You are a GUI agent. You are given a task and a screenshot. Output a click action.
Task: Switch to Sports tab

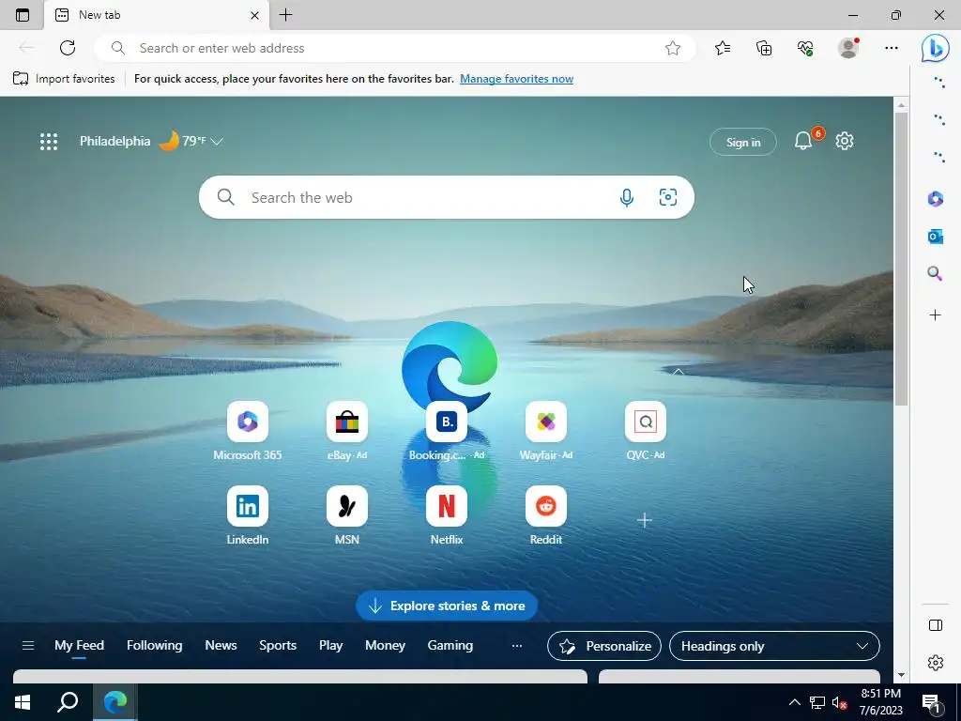(x=278, y=646)
